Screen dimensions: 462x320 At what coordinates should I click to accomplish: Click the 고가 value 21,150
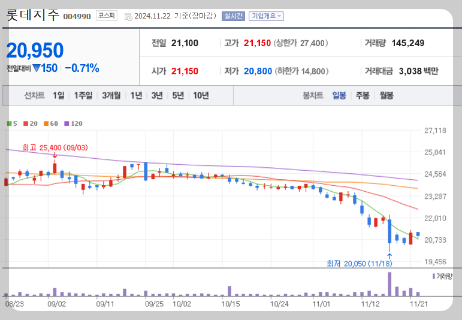point(257,43)
